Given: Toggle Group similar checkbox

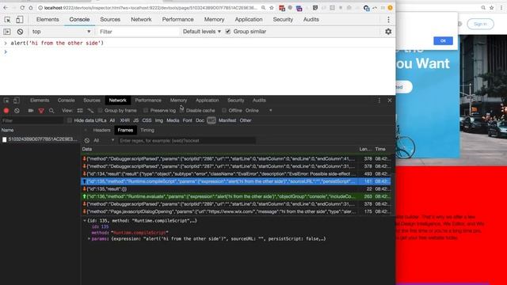Looking at the screenshot, I should coord(228,32).
